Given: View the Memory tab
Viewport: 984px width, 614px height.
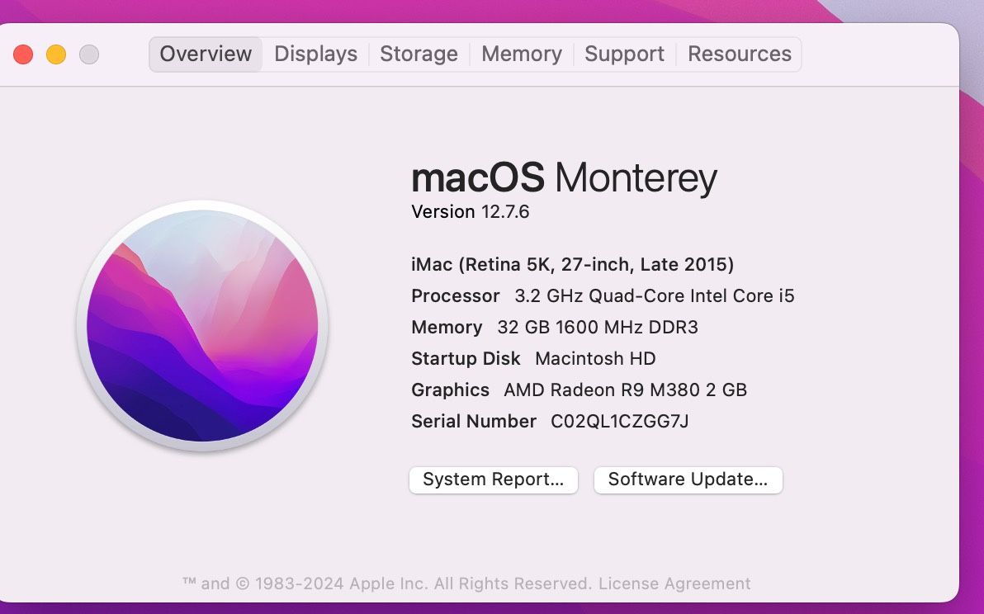Looking at the screenshot, I should pos(521,54).
